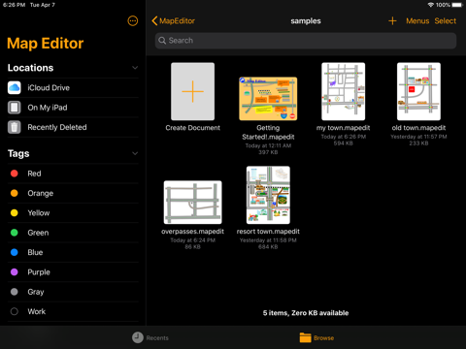Filter by Red tag

pyautogui.click(x=73, y=174)
